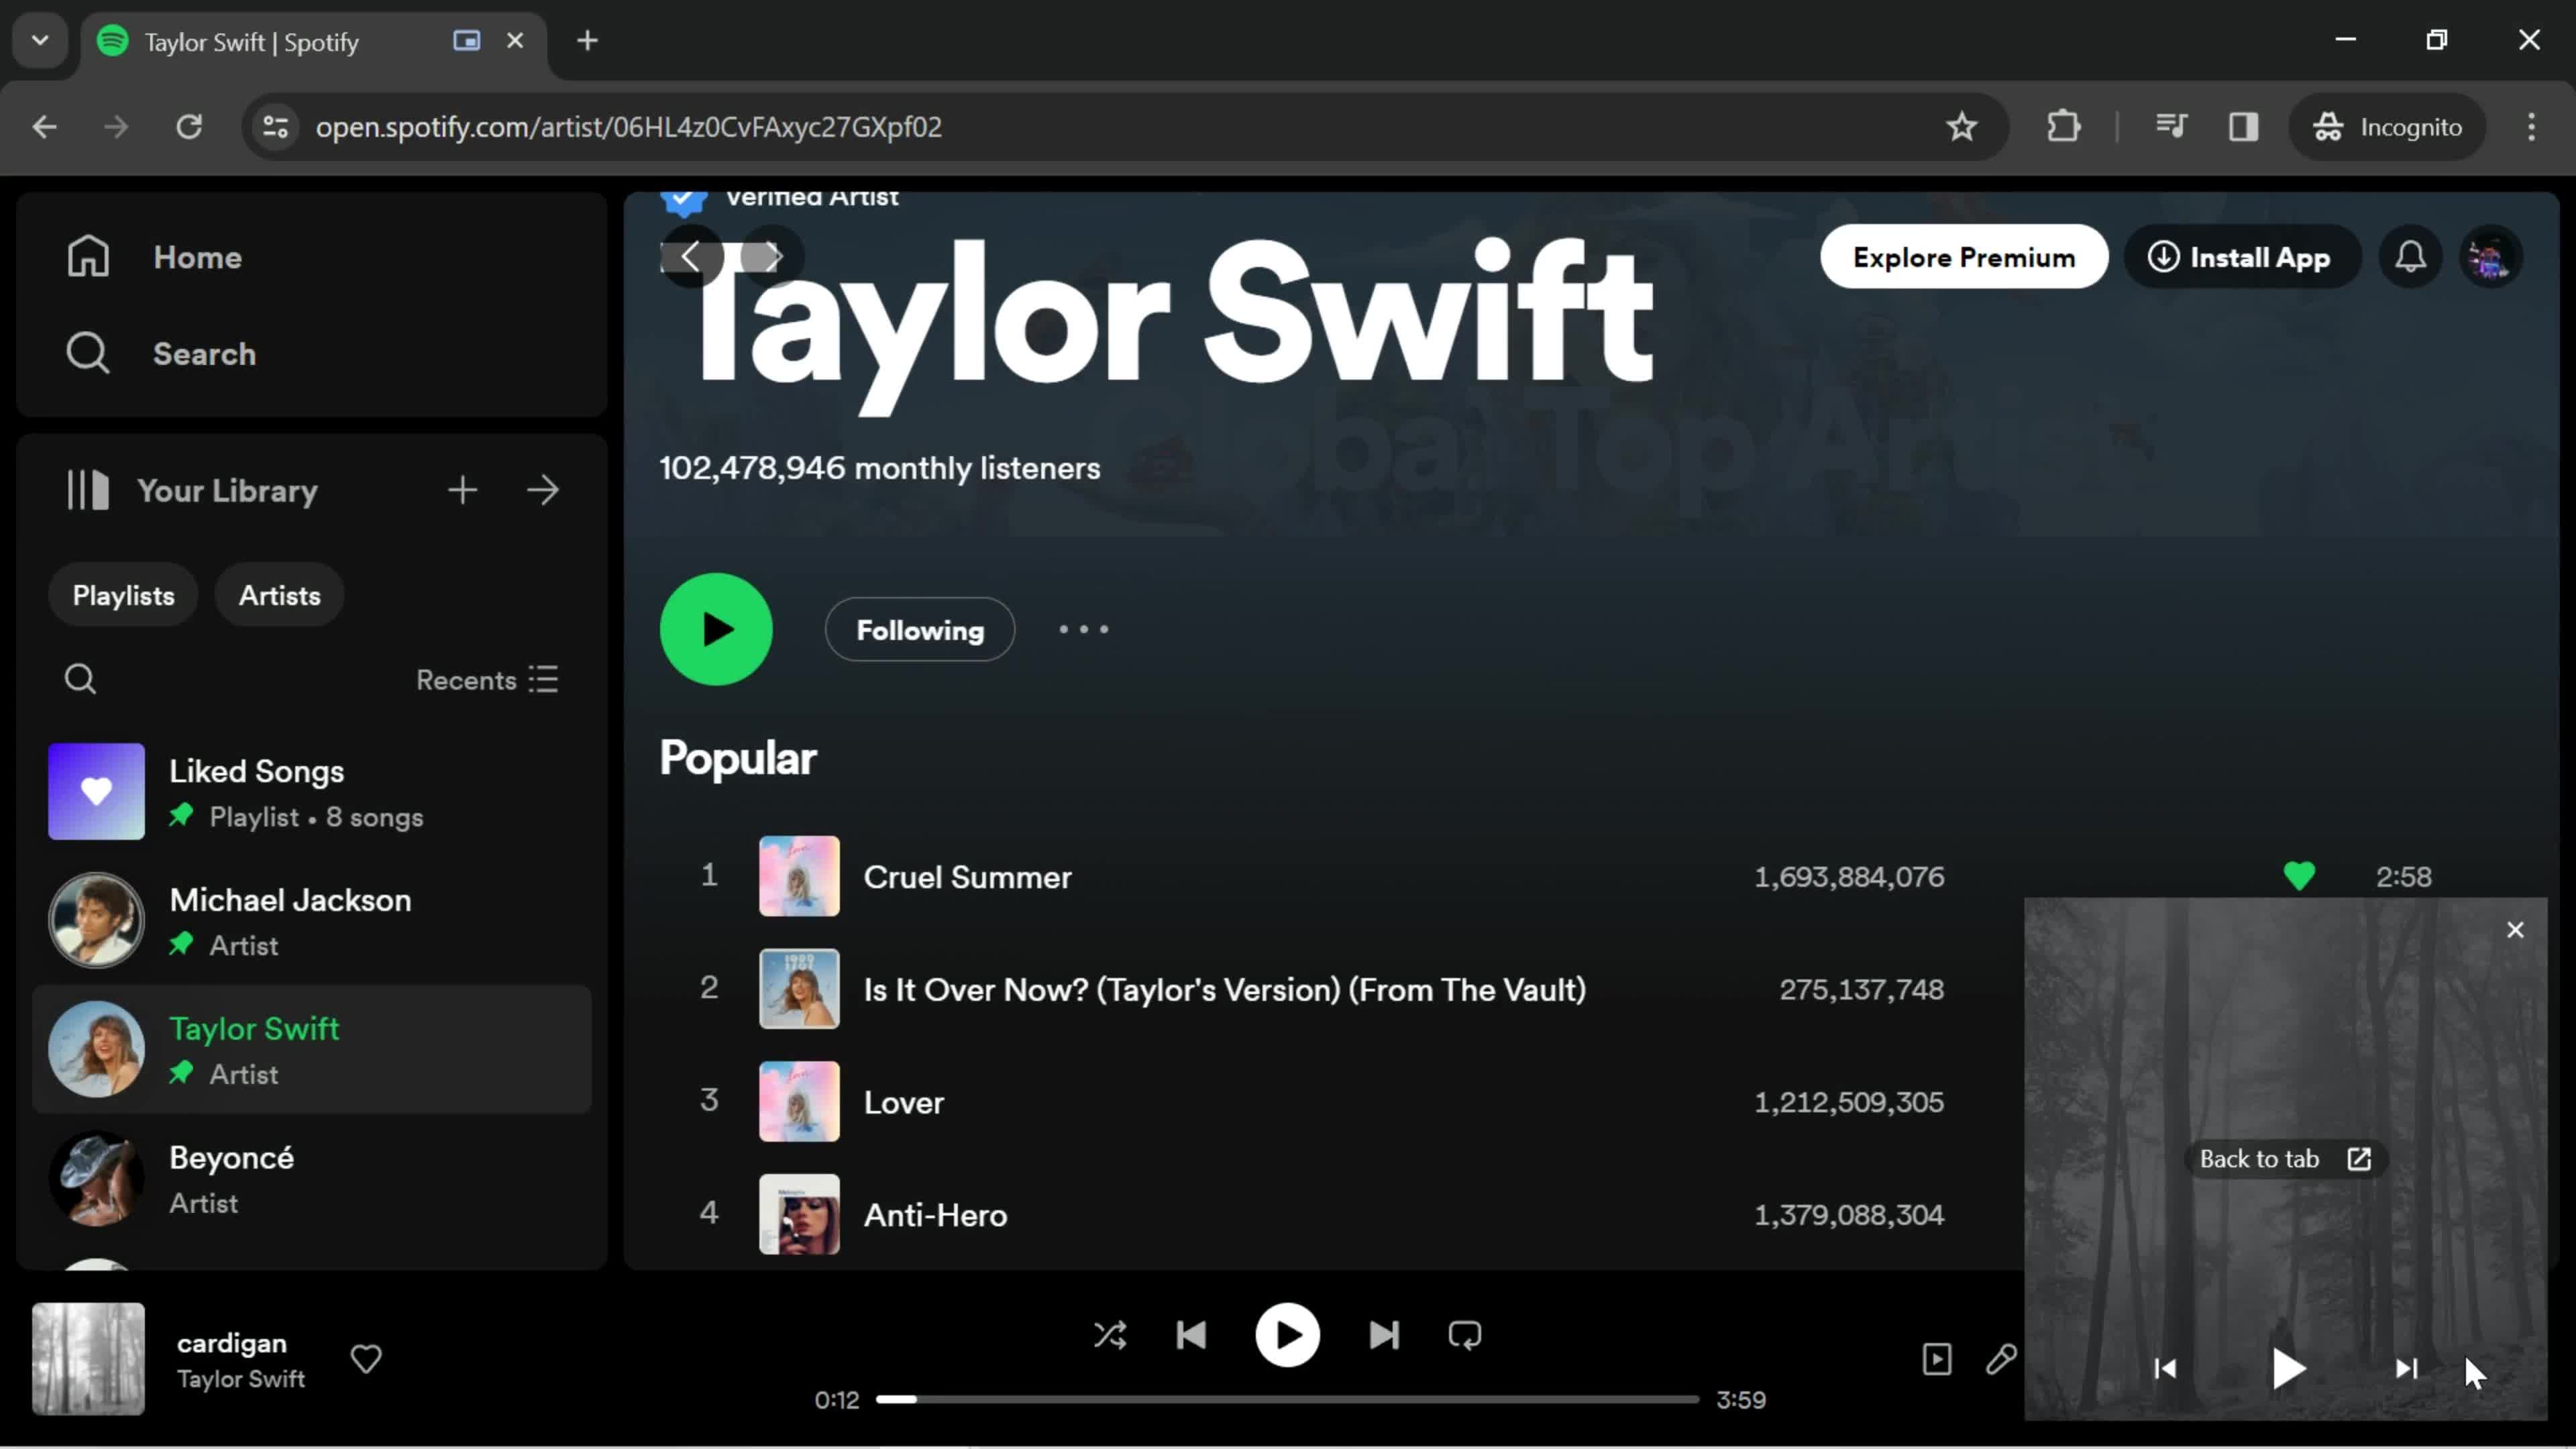Image resolution: width=2576 pixels, height=1449 pixels.
Task: Skip to the next track in the player bar
Action: point(1384,1335)
